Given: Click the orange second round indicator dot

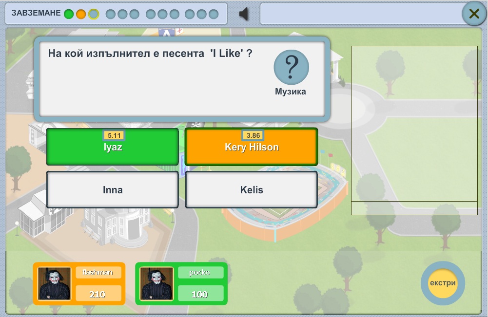Looking at the screenshot, I should pyautogui.click(x=81, y=14).
